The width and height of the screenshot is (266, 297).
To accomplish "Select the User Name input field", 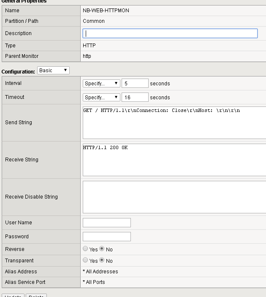I will coord(107,223).
